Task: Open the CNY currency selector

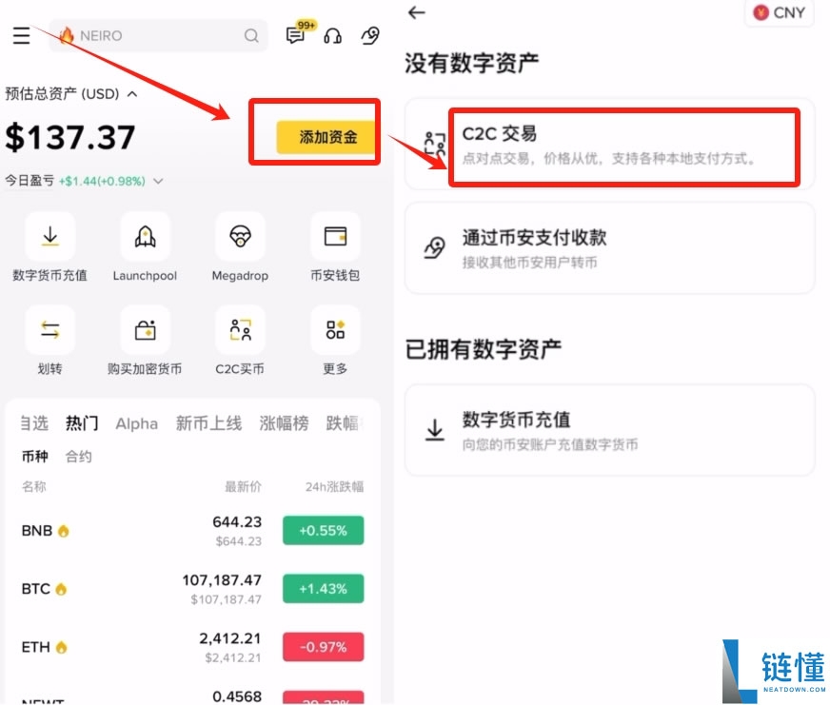Action: pyautogui.click(x=779, y=13)
